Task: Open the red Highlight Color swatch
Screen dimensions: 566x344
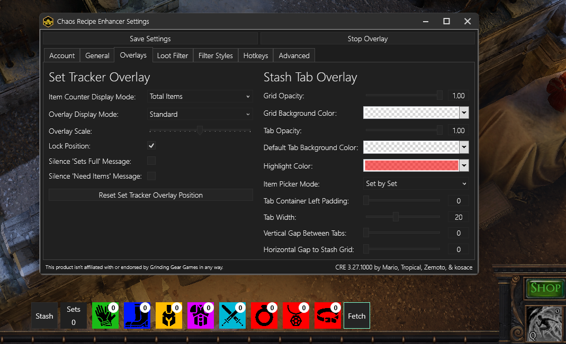Action: tap(411, 166)
